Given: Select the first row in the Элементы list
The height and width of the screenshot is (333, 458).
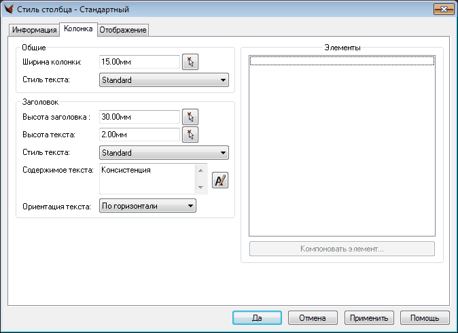Looking at the screenshot, I should point(342,61).
